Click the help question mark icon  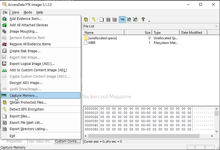click(x=143, y=19)
